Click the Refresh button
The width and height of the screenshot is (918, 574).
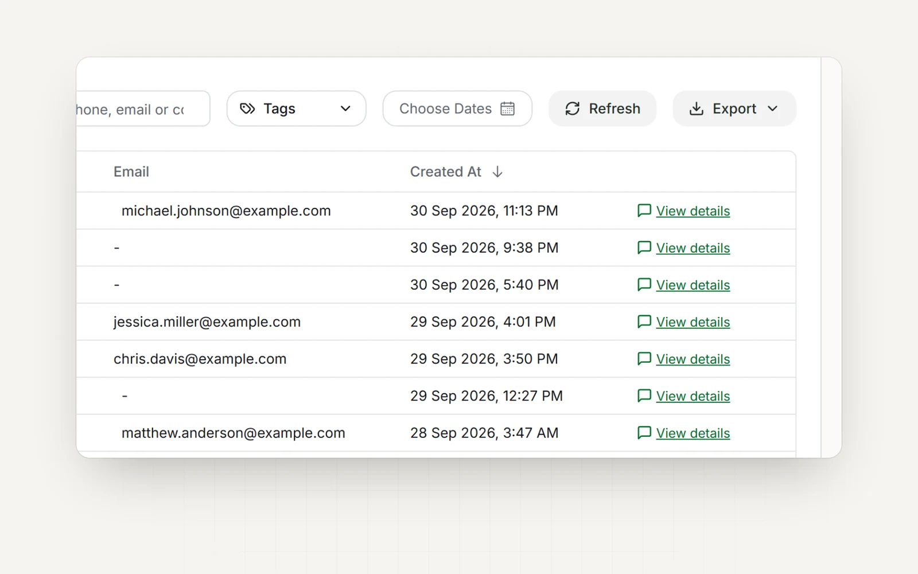[x=602, y=108]
